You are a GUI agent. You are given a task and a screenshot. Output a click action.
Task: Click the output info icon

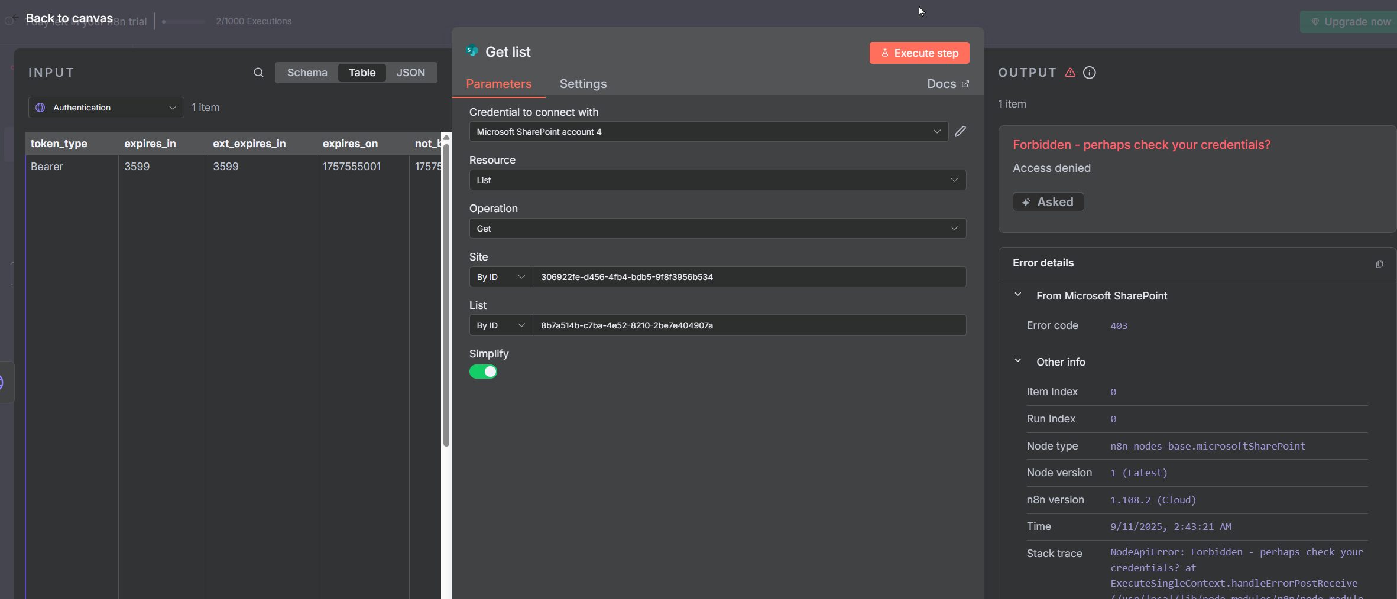1089,73
